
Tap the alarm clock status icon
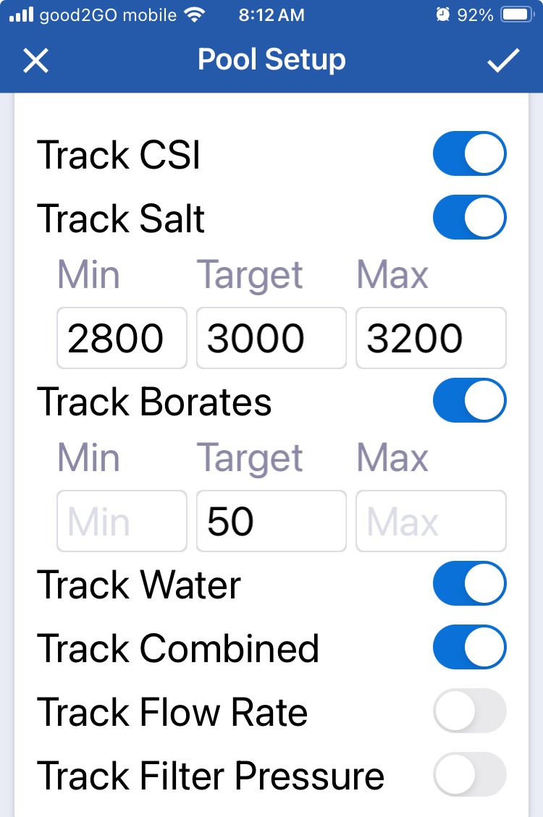click(x=443, y=14)
